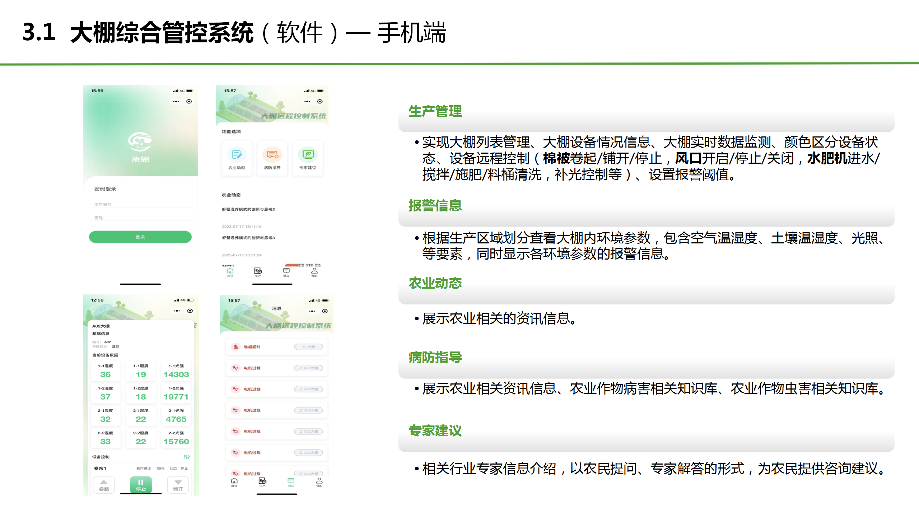Viewport: 919px width, 517px height.
Task: Open the 专家建议 feature icon
Action: pos(308,155)
